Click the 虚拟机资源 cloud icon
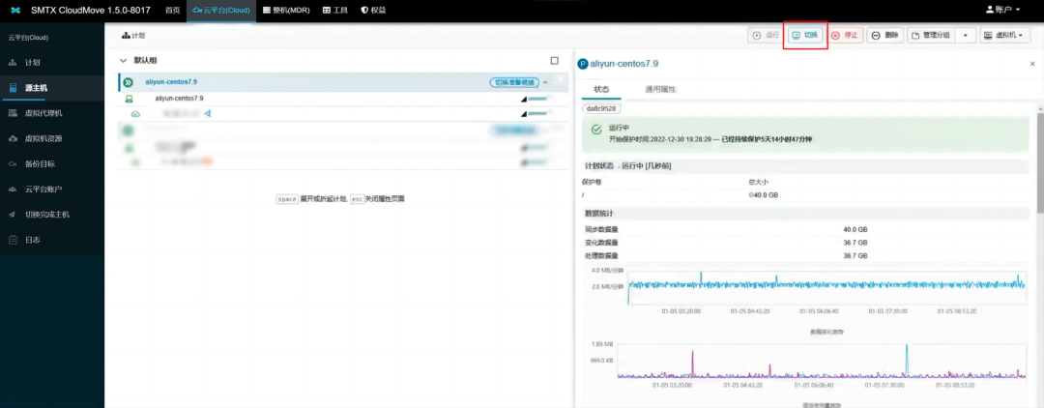The width and height of the screenshot is (1044, 408). point(14,138)
